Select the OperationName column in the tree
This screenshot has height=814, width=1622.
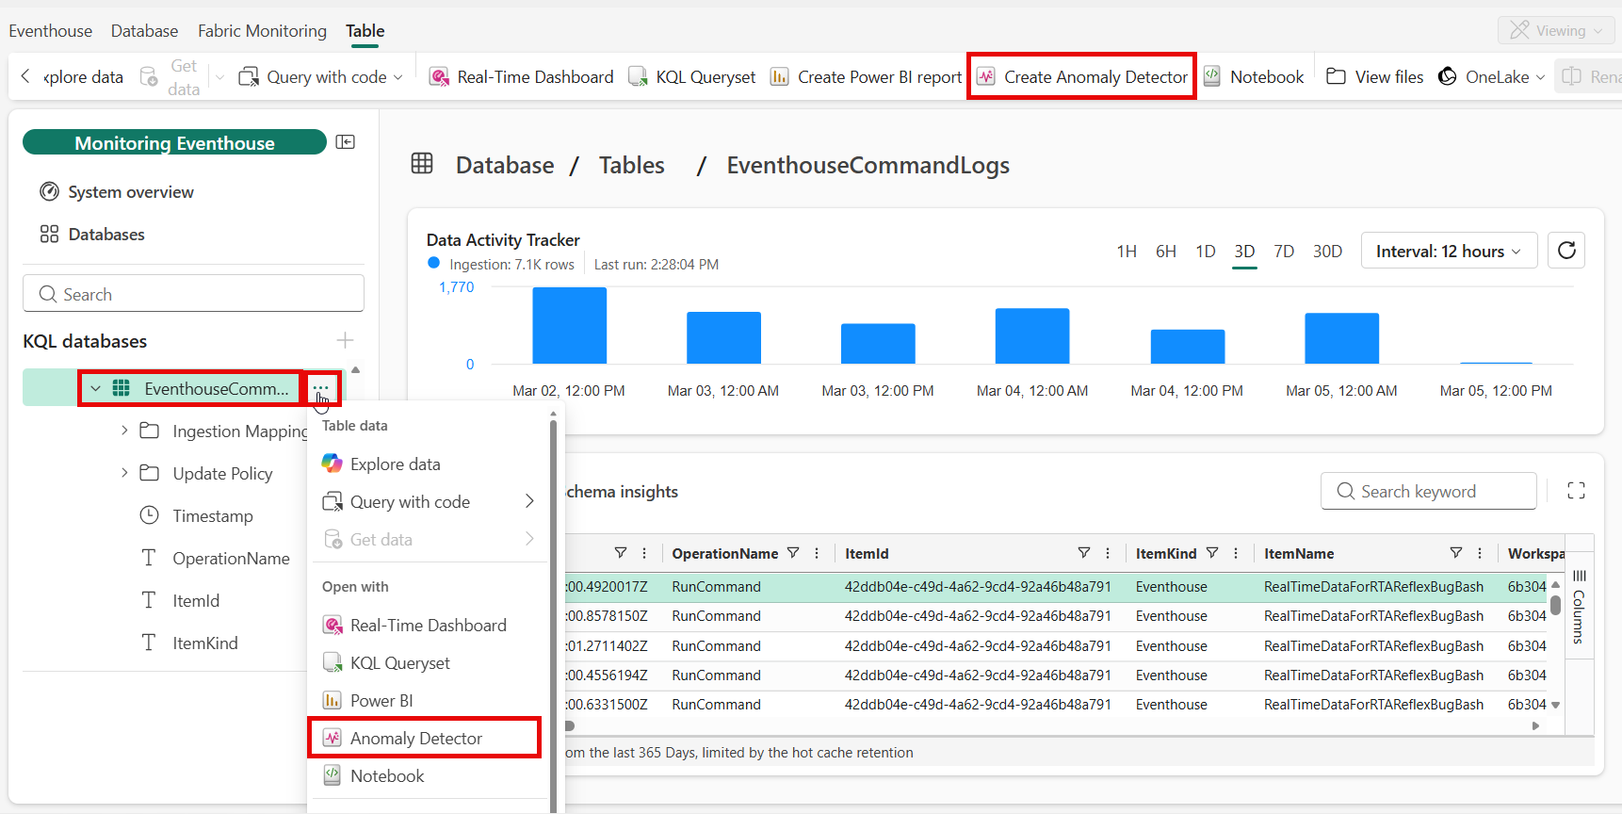click(231, 558)
